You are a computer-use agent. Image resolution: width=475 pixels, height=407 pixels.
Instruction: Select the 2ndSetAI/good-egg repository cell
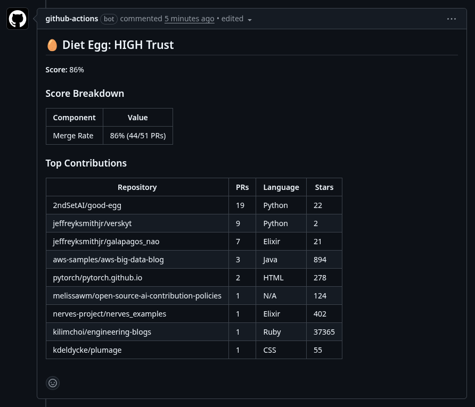(87, 205)
